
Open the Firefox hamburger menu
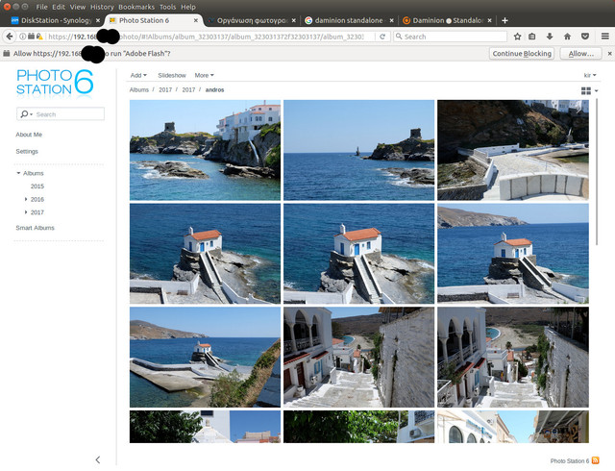[x=604, y=37]
